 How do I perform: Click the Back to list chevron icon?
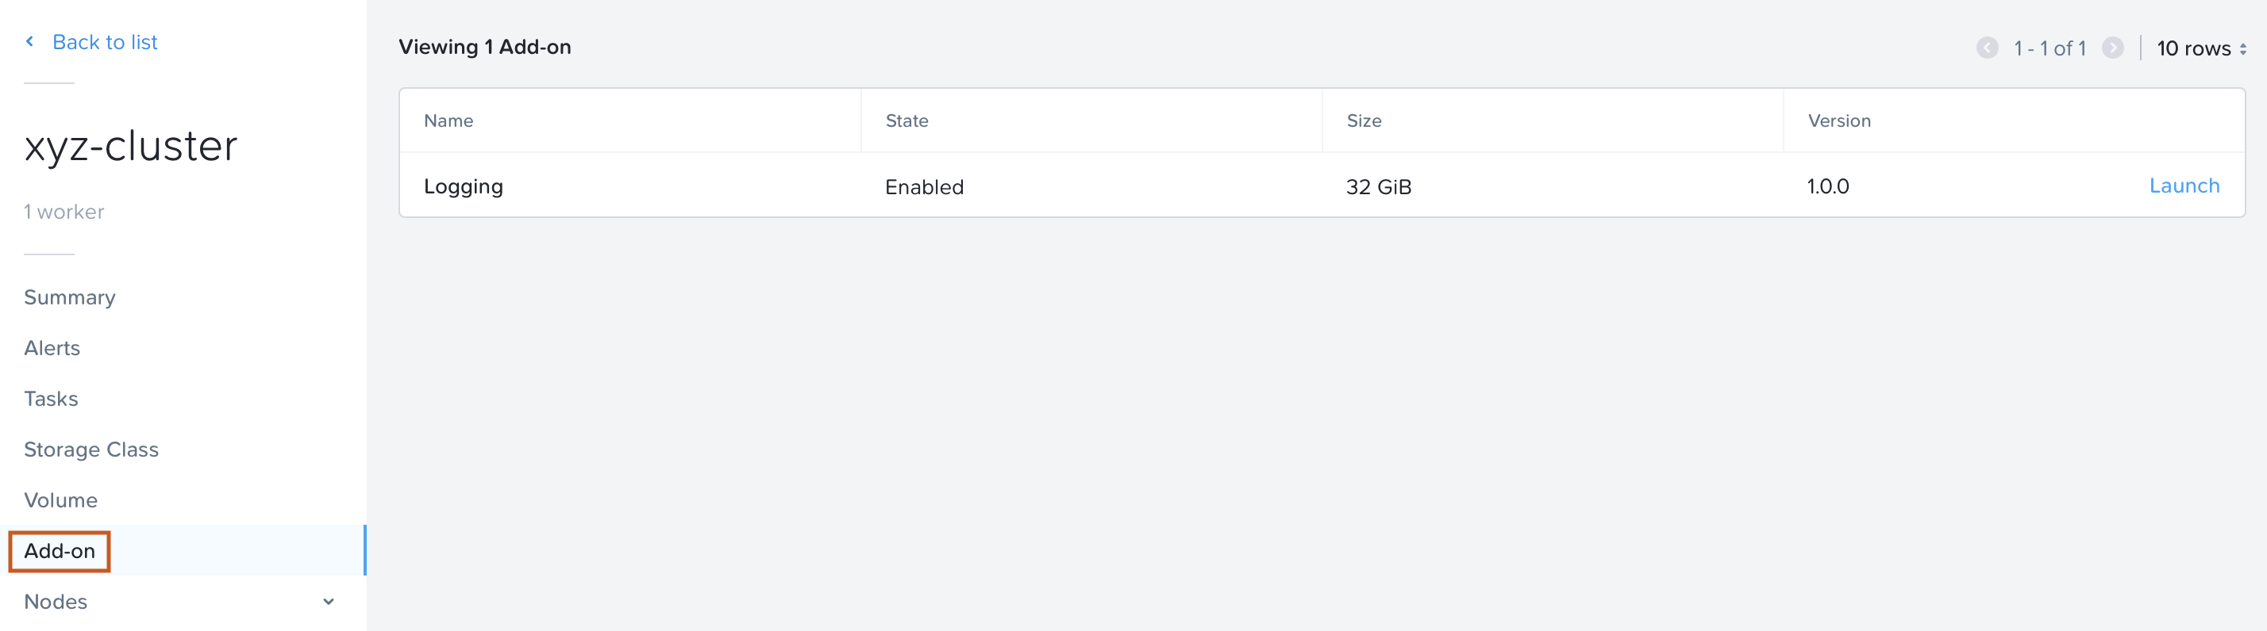pos(30,41)
